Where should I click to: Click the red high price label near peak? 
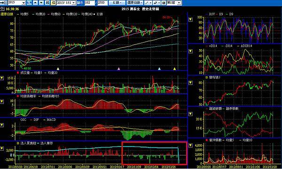tap(166, 17)
